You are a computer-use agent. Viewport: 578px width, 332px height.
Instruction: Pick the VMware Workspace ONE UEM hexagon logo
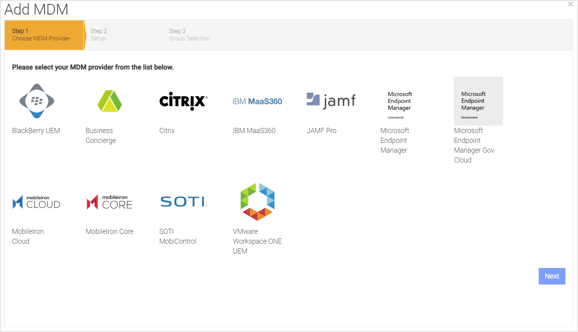(x=257, y=202)
